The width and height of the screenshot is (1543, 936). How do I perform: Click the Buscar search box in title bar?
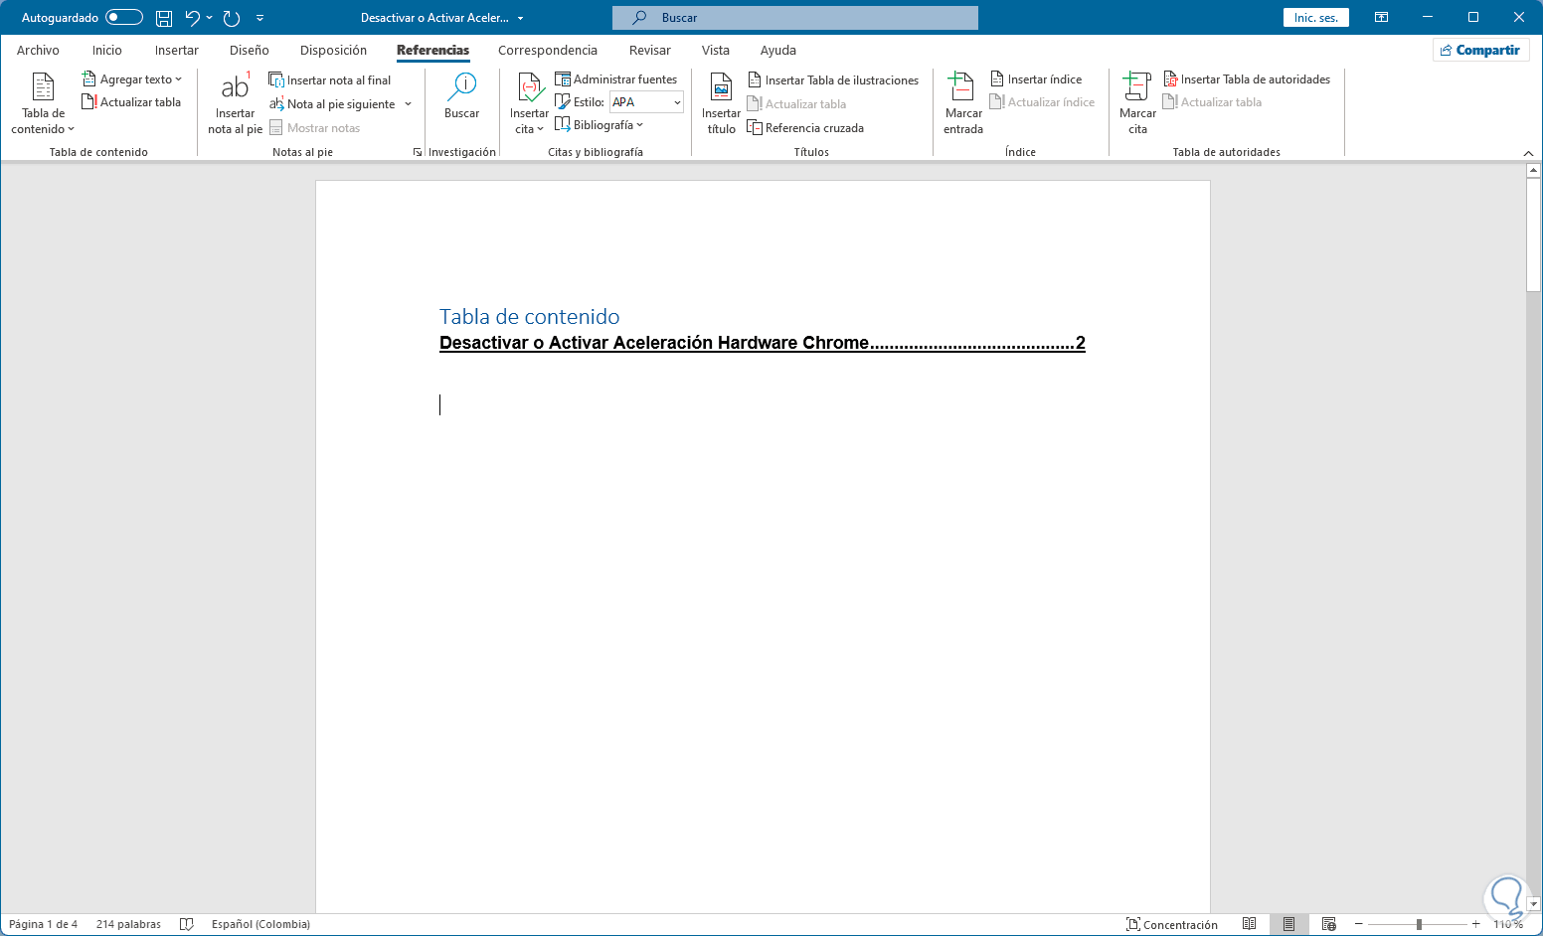794,18
